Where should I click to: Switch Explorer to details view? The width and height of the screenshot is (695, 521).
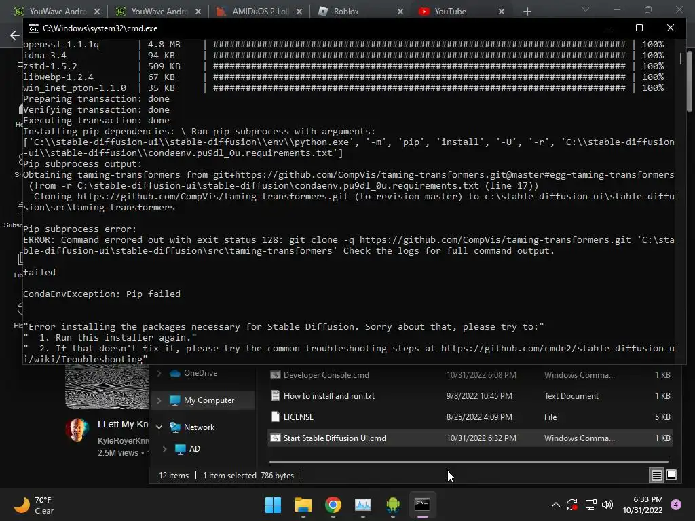(656, 476)
